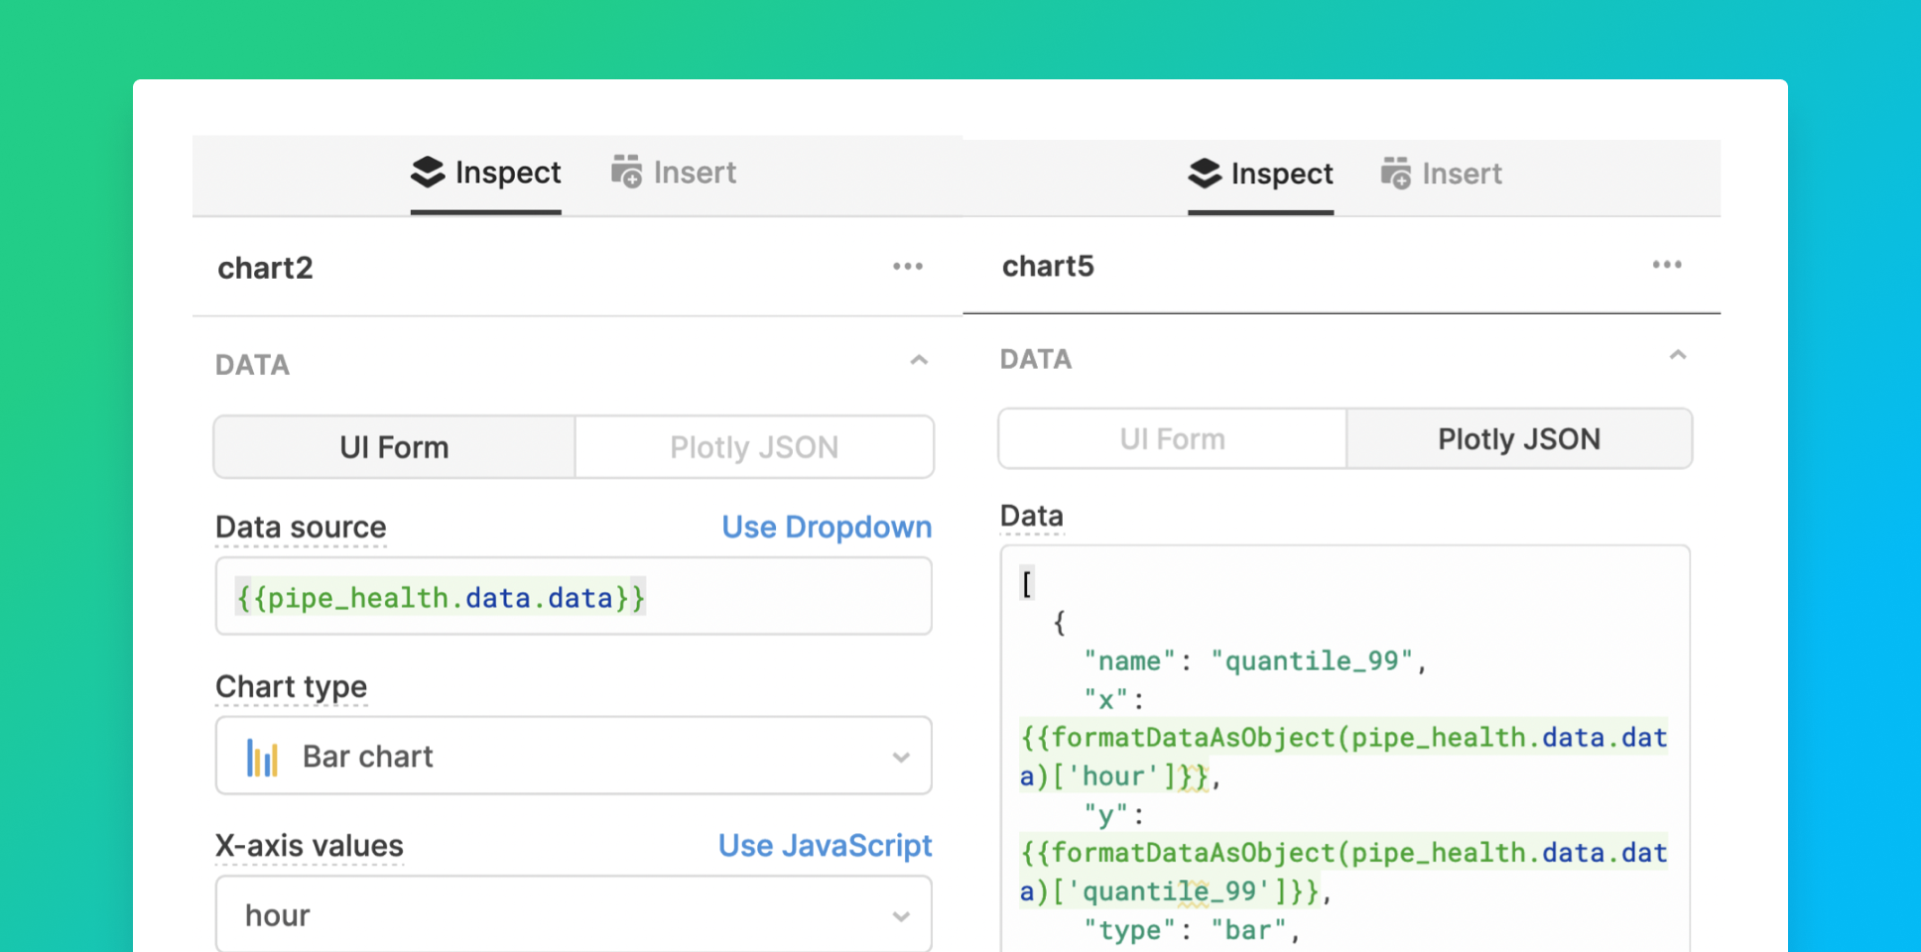Open the three-dot menu for chart2
The width and height of the screenshot is (1921, 952).
[x=908, y=267]
